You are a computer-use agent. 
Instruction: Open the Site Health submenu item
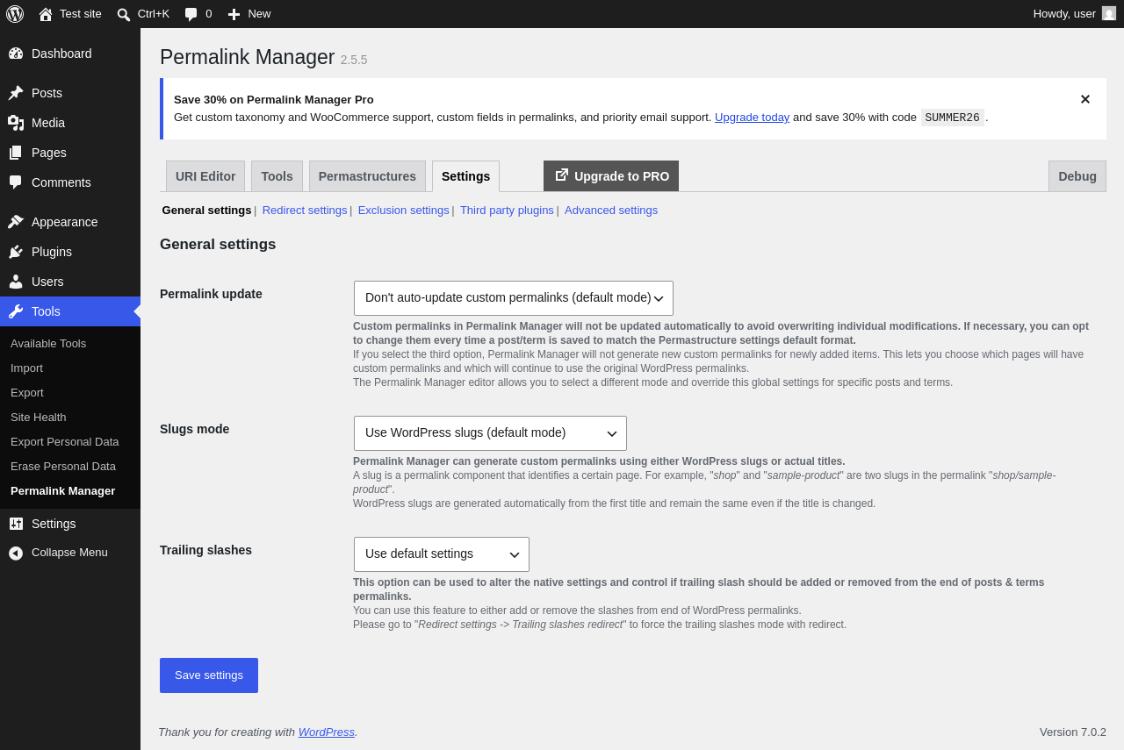tap(39, 417)
